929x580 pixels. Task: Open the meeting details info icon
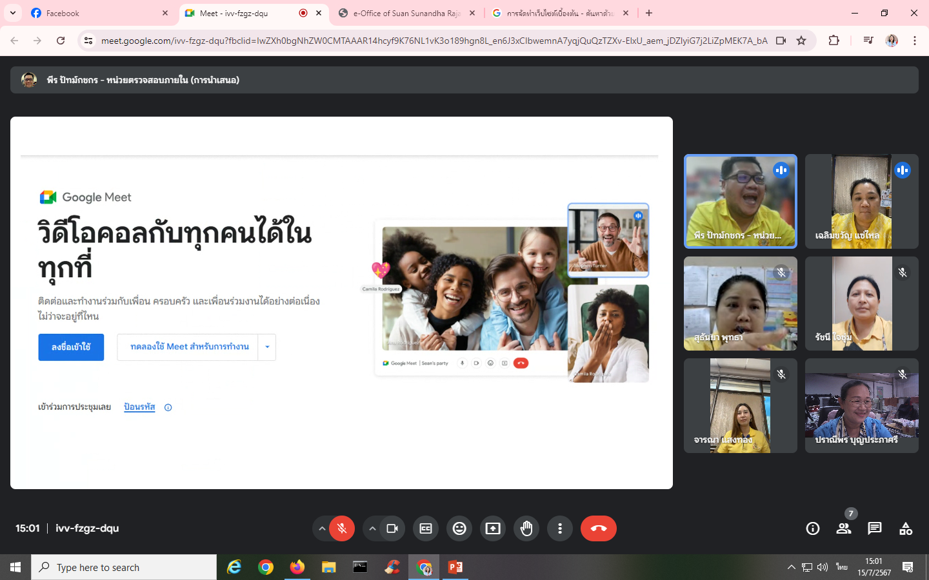(x=813, y=528)
